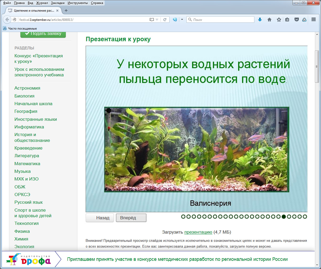Viewport: 321px width, 269px height.
Task: Select the last slide indicator dot
Action: 305,217
